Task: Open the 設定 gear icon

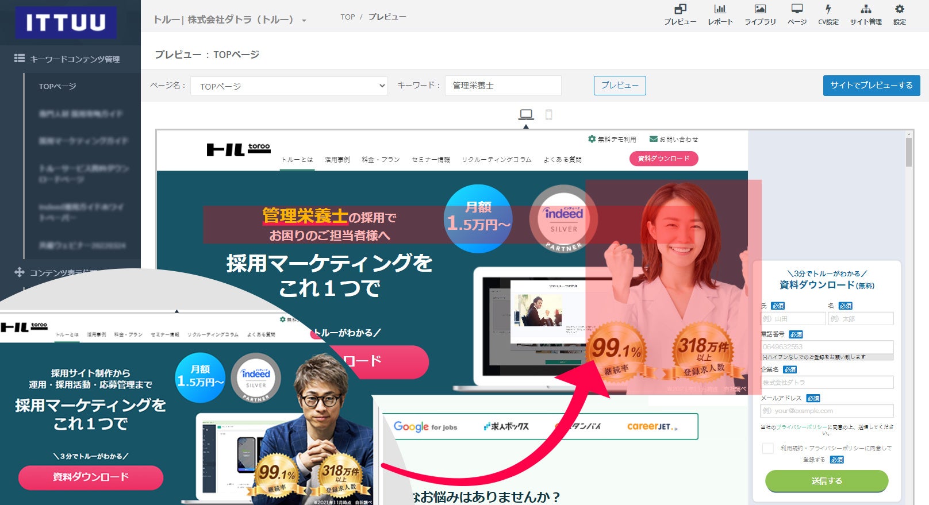Action: click(x=900, y=9)
